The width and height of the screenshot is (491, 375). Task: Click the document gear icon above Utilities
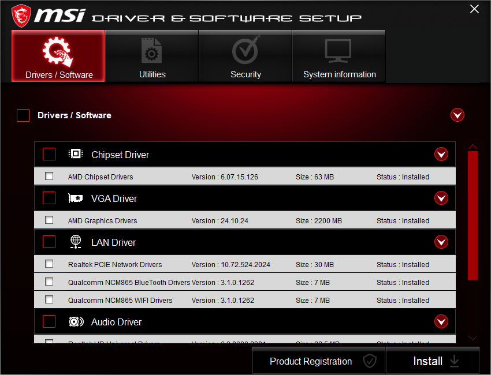point(151,51)
